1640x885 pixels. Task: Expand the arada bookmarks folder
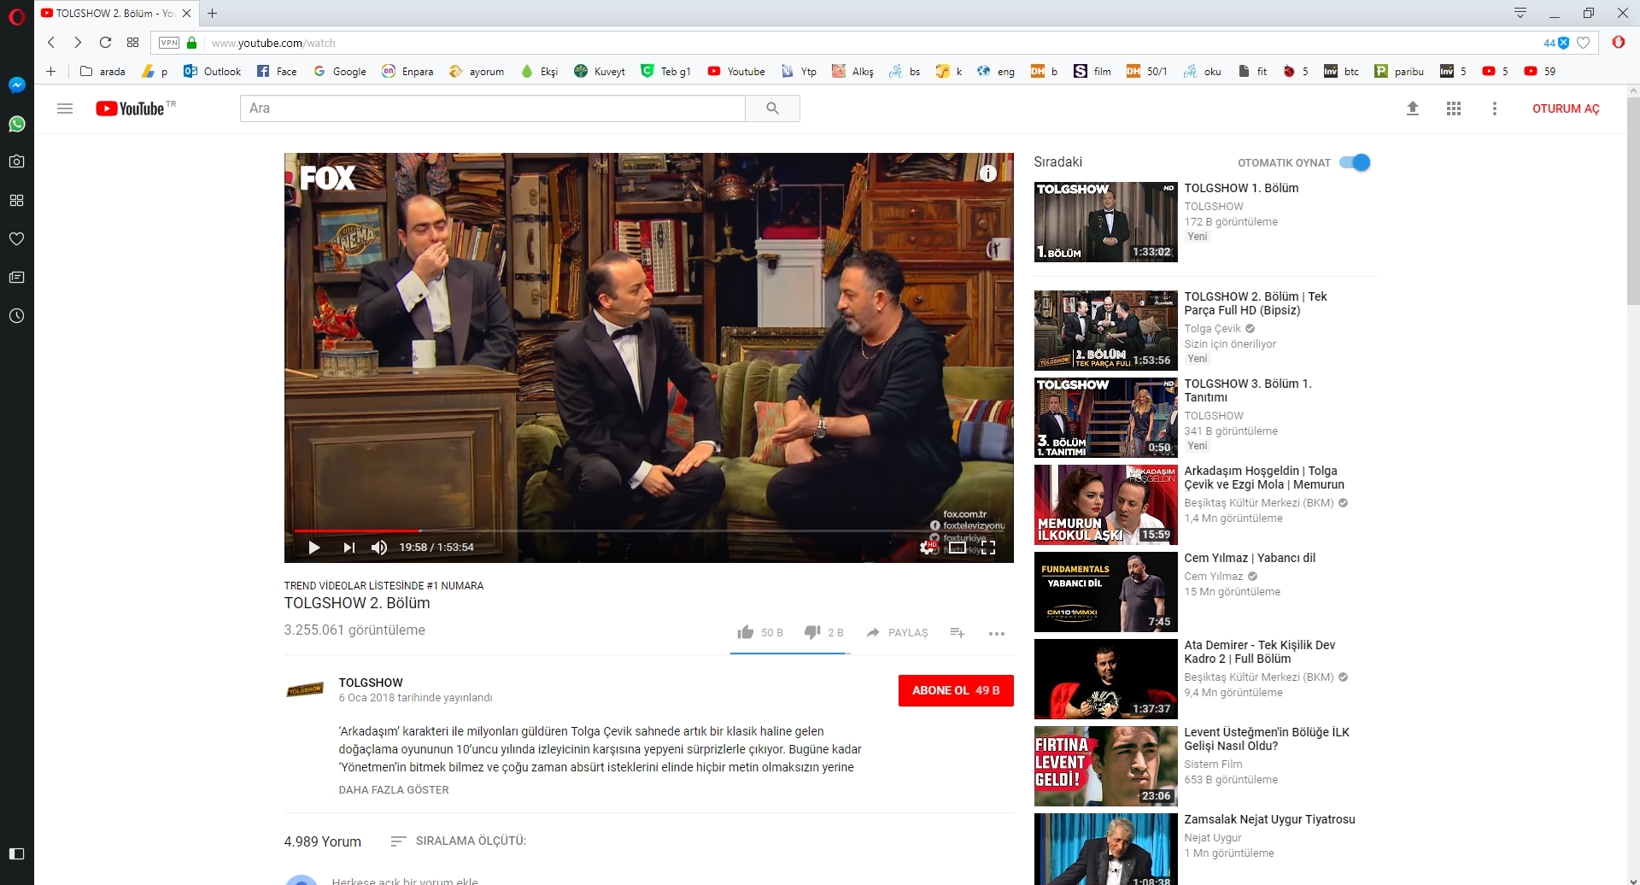tap(102, 72)
